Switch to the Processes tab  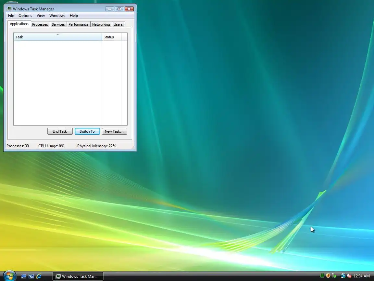coord(40,24)
